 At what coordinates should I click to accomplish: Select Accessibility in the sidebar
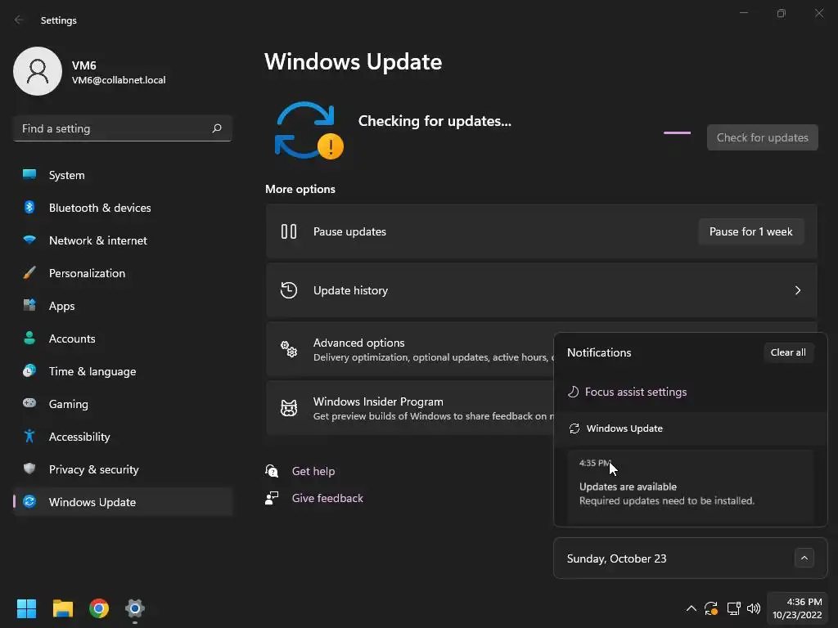click(123, 437)
